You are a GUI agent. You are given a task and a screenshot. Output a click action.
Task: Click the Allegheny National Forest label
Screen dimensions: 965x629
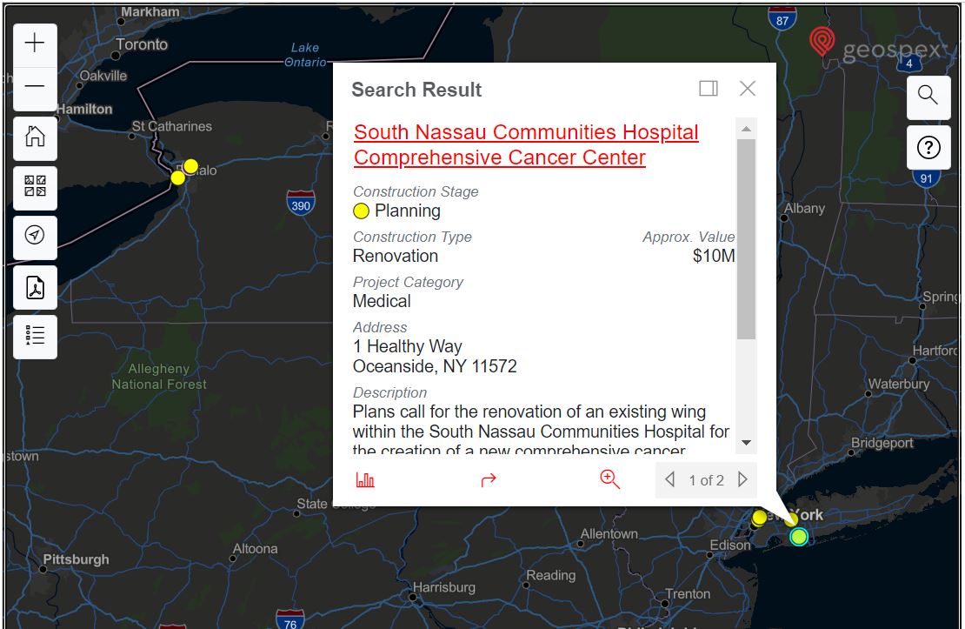pos(159,377)
